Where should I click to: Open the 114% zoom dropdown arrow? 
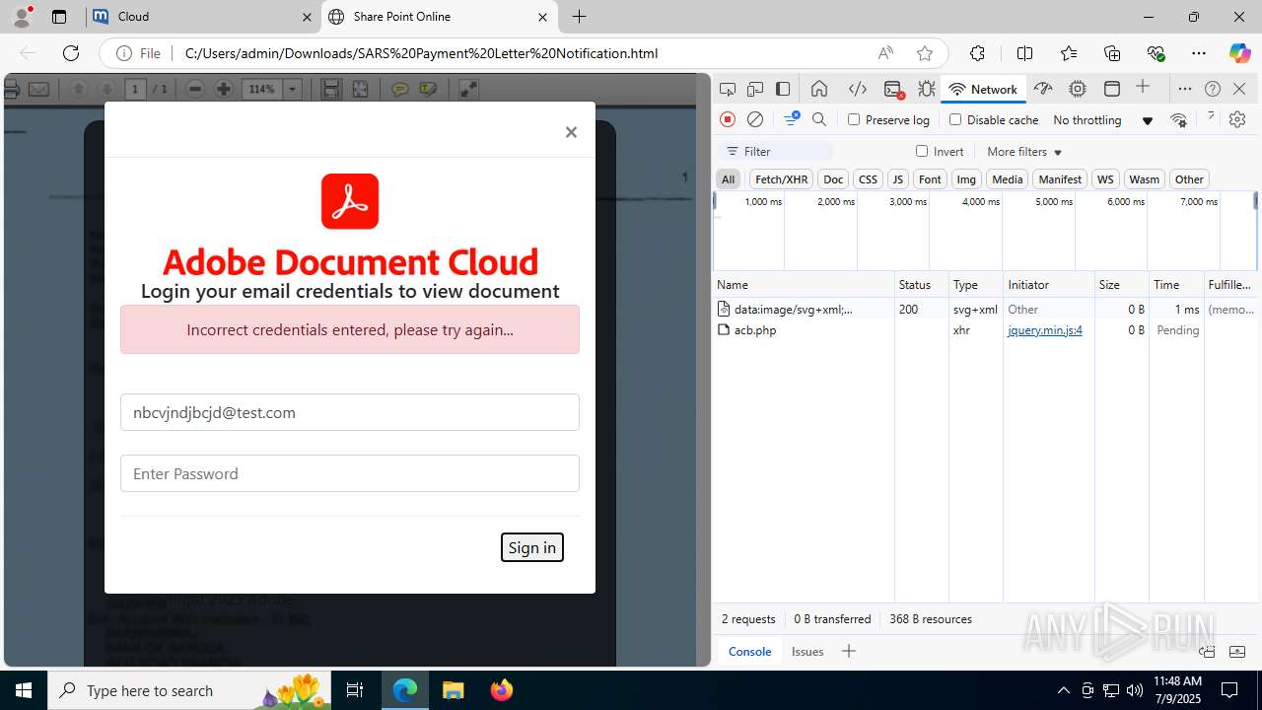pos(293,89)
